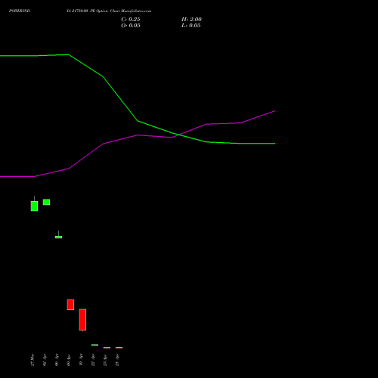378x378 pixels.
Task: Click the high value 'H: 2.00'
Action: [x=191, y=20]
